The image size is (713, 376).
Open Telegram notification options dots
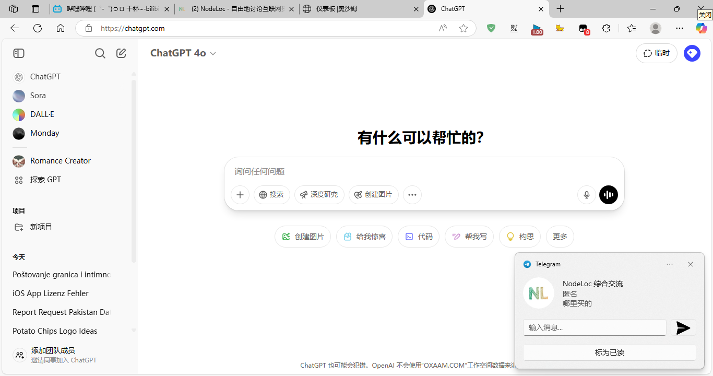[670, 264]
